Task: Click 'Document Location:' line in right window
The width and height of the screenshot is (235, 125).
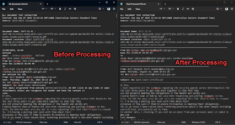Action: (147, 39)
